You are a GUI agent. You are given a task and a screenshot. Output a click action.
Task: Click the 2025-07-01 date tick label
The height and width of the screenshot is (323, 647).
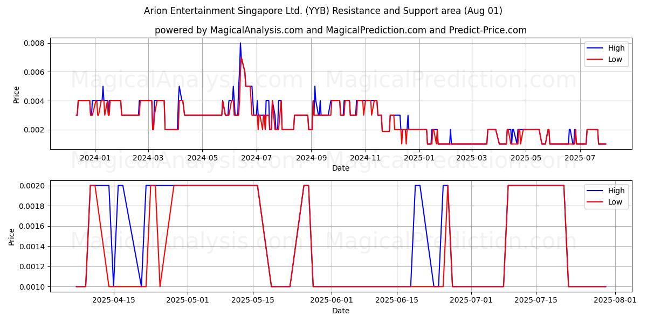pos(471,300)
